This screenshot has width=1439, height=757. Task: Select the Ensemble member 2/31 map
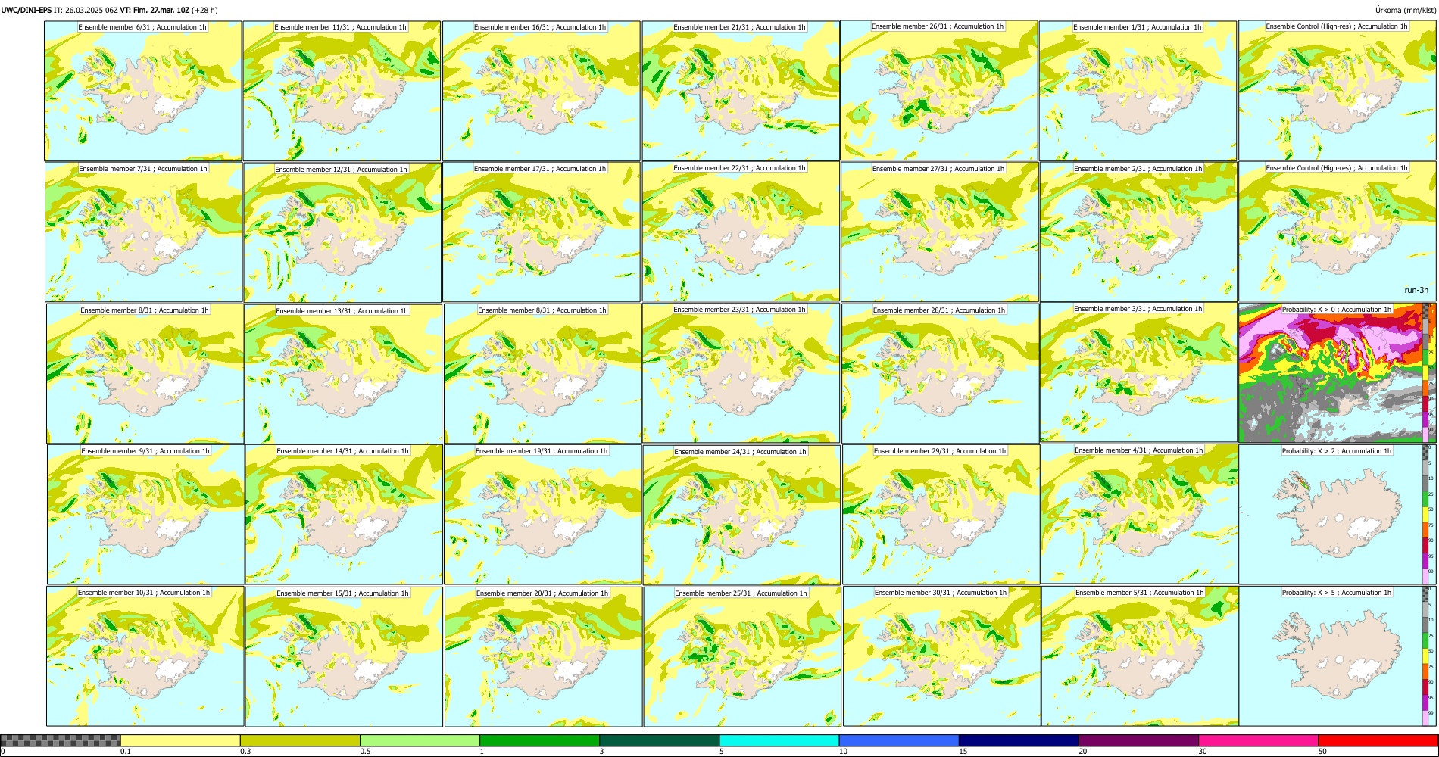pos(1138,232)
